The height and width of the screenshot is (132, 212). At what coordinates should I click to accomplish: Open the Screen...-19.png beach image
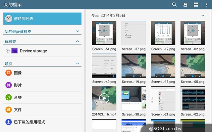133,66
